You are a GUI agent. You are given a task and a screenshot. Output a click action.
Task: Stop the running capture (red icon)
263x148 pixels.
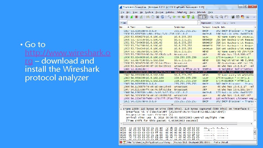click(x=136, y=17)
